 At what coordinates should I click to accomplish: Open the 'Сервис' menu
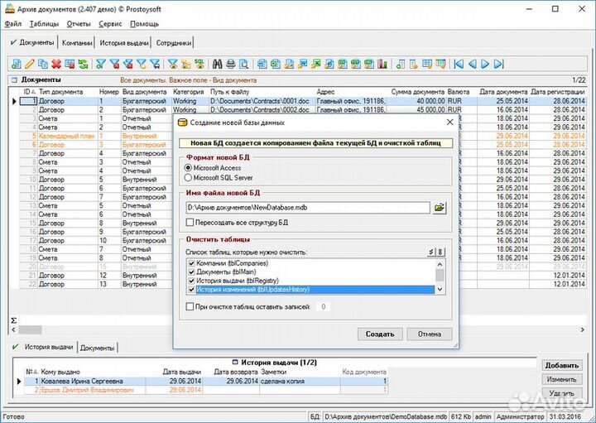pyautogui.click(x=110, y=24)
